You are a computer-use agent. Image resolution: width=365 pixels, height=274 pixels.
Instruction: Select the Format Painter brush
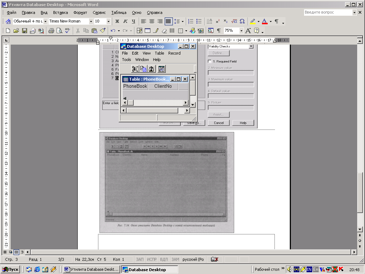click(x=103, y=31)
